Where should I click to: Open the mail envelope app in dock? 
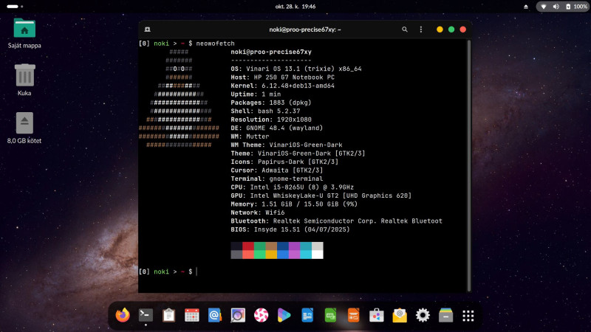coord(400,315)
